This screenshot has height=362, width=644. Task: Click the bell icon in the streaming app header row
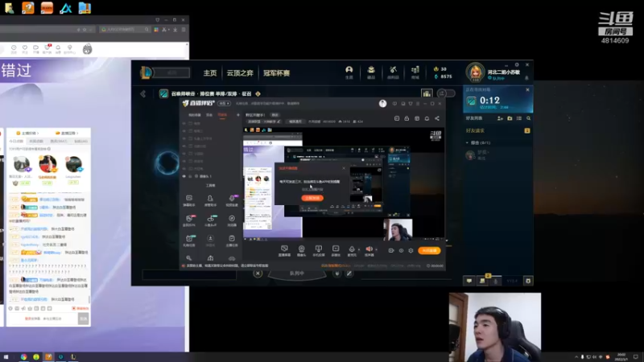coord(427,118)
